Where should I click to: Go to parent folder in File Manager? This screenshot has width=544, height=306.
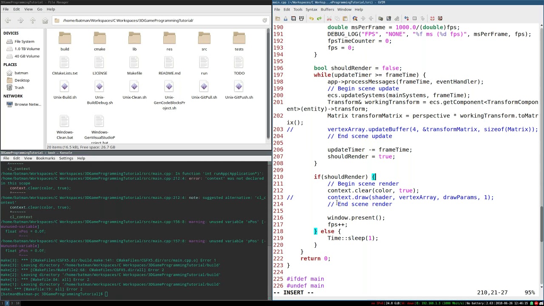(x=33, y=20)
